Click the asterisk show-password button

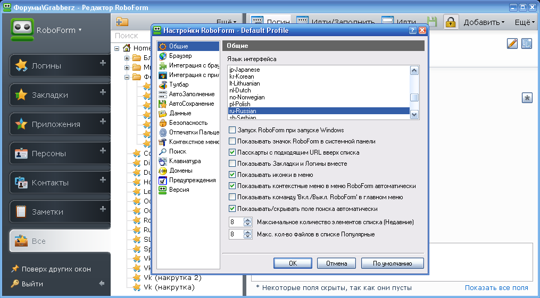tap(527, 98)
